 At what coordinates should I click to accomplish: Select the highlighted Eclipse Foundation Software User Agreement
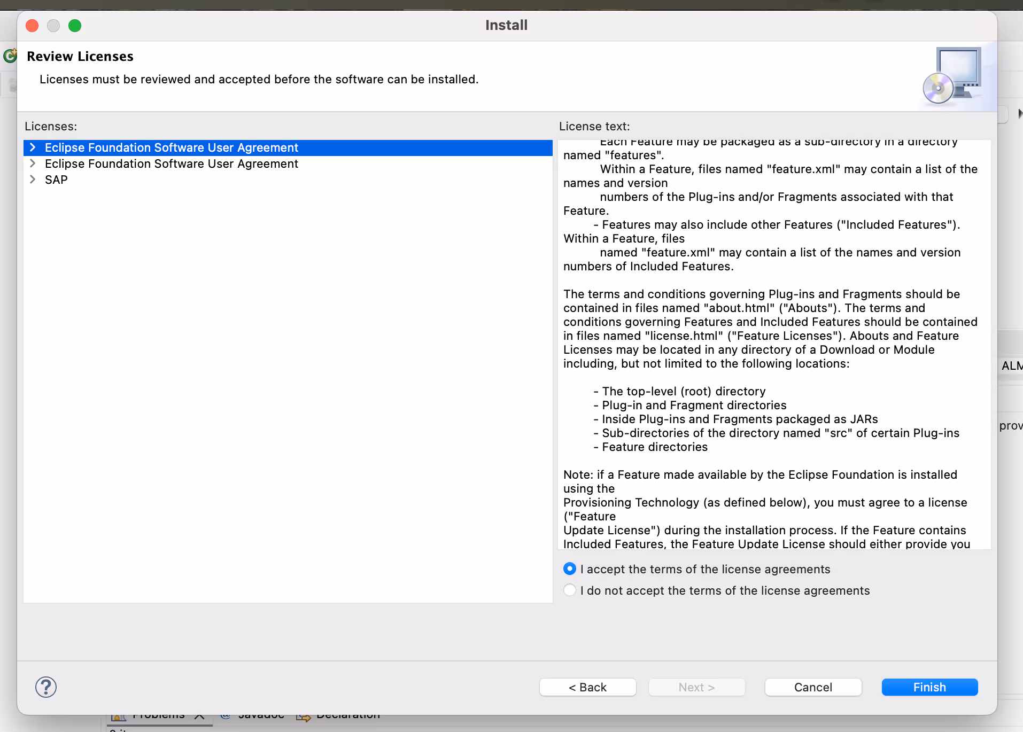(x=288, y=147)
